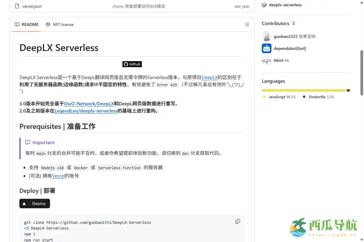
Task: Click the Github badge in the README
Action: (x=132, y=64)
